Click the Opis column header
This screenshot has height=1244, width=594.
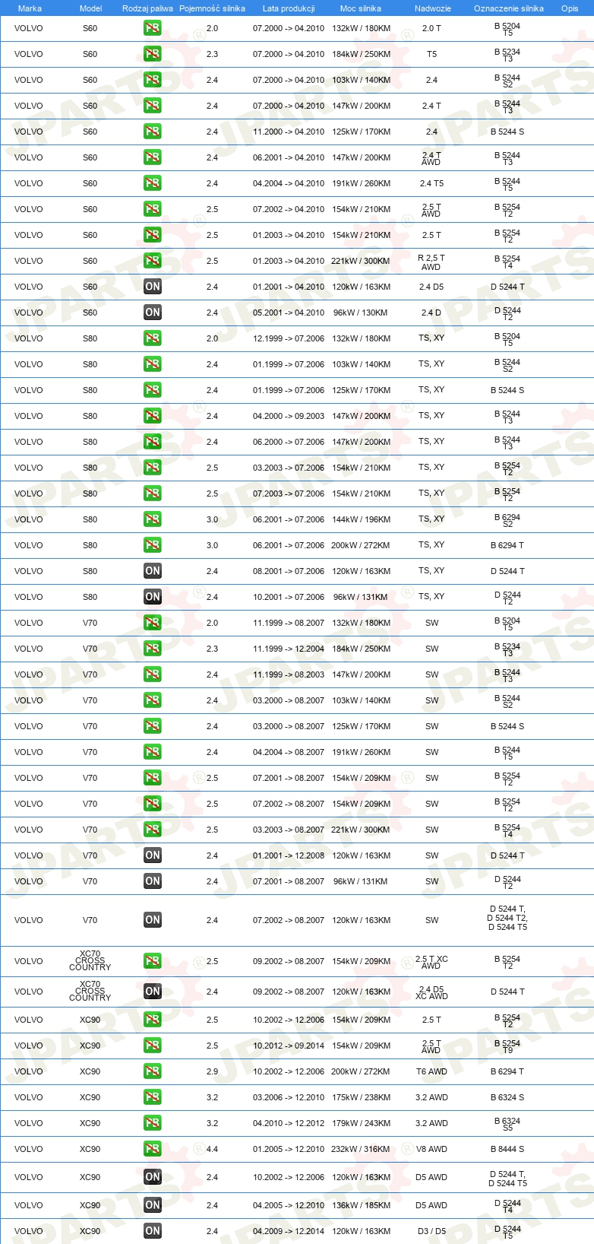pyautogui.click(x=570, y=8)
